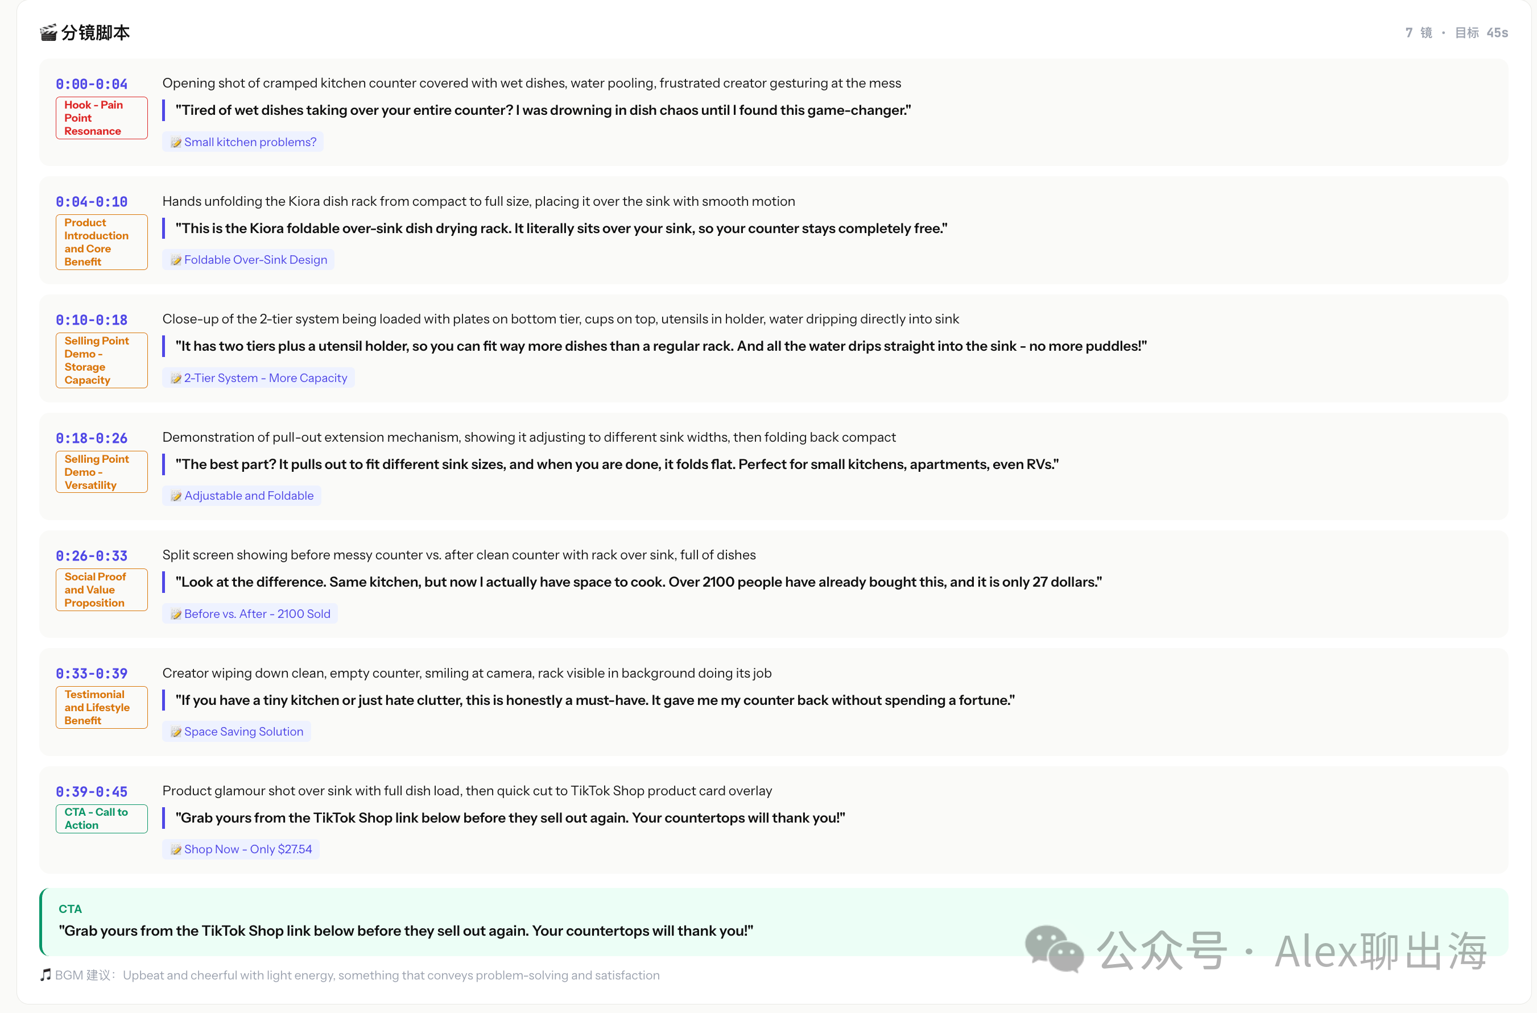Screen dimensions: 1537x1013
Task: Click the 'Space Saving Solution' caption text
Action: [x=243, y=731]
